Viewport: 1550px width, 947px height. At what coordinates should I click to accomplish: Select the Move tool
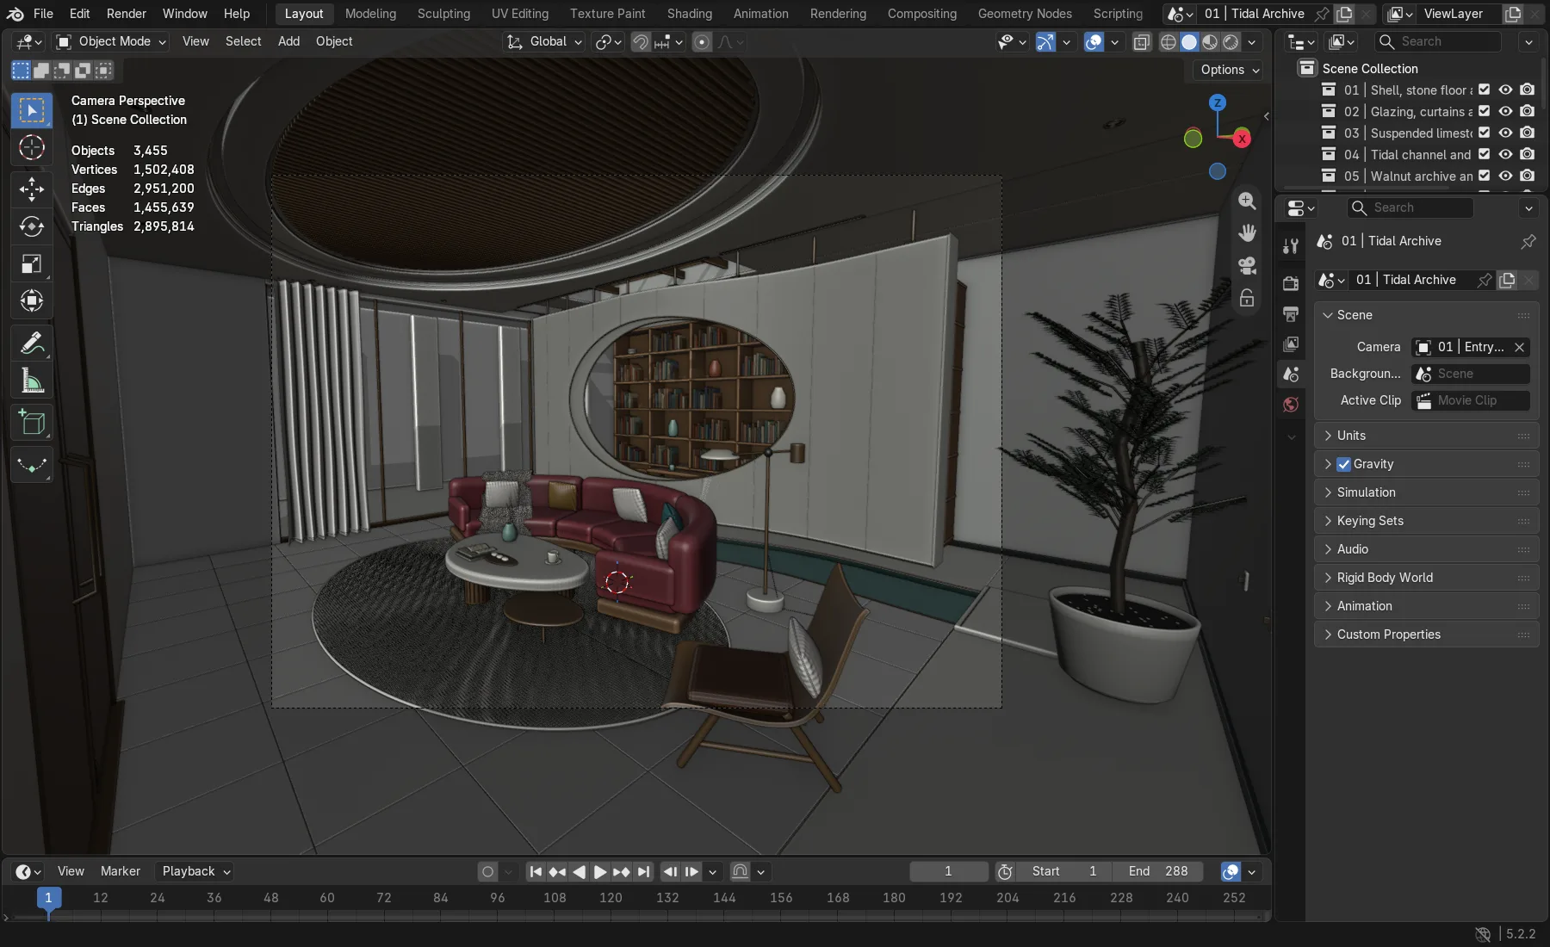(x=32, y=189)
